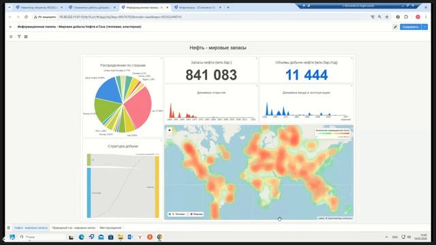Screen dimensions: 436x245
Task: Select the heat map layer radio button
Action: tap(170, 214)
